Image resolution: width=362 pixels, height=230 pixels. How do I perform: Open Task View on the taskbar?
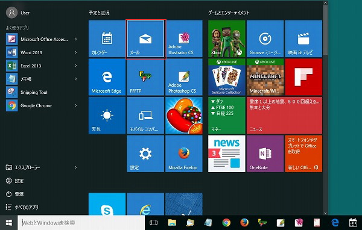[x=153, y=223]
